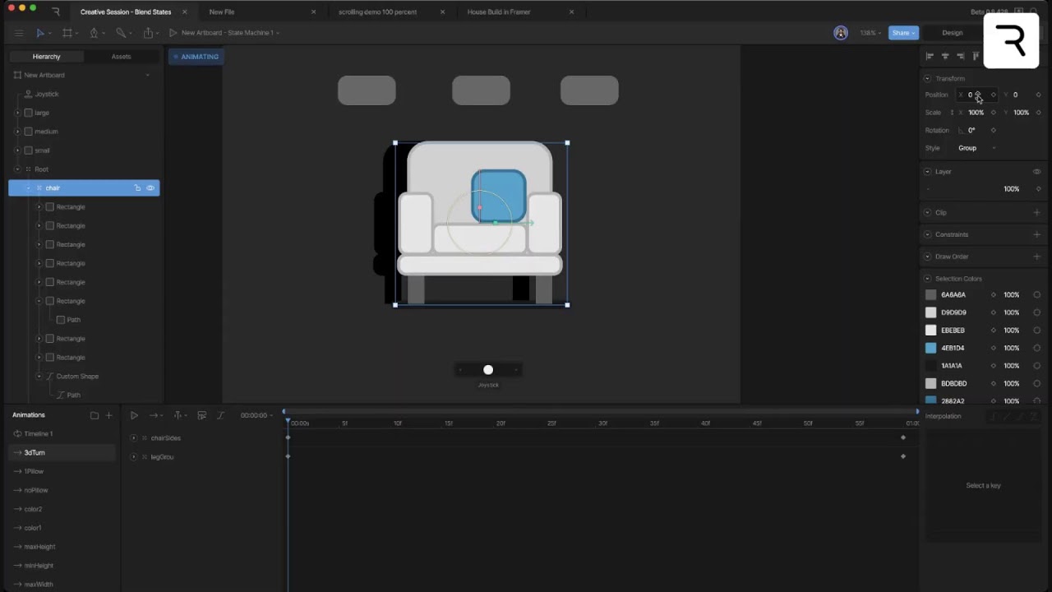The image size is (1052, 592).
Task: Select the Timeline 1 animation
Action: tap(38, 433)
